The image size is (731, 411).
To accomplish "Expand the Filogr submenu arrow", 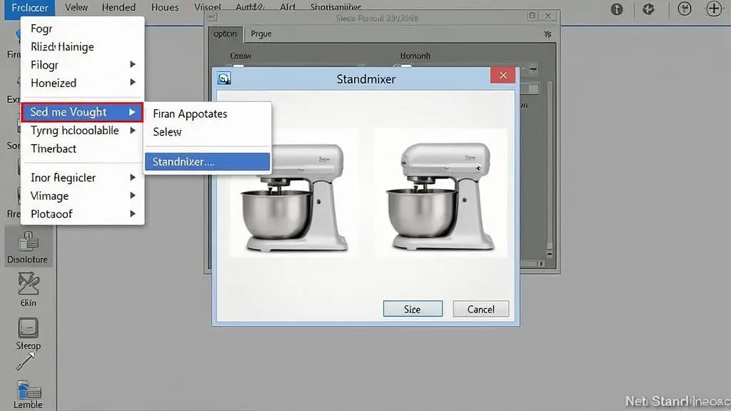I will click(133, 64).
